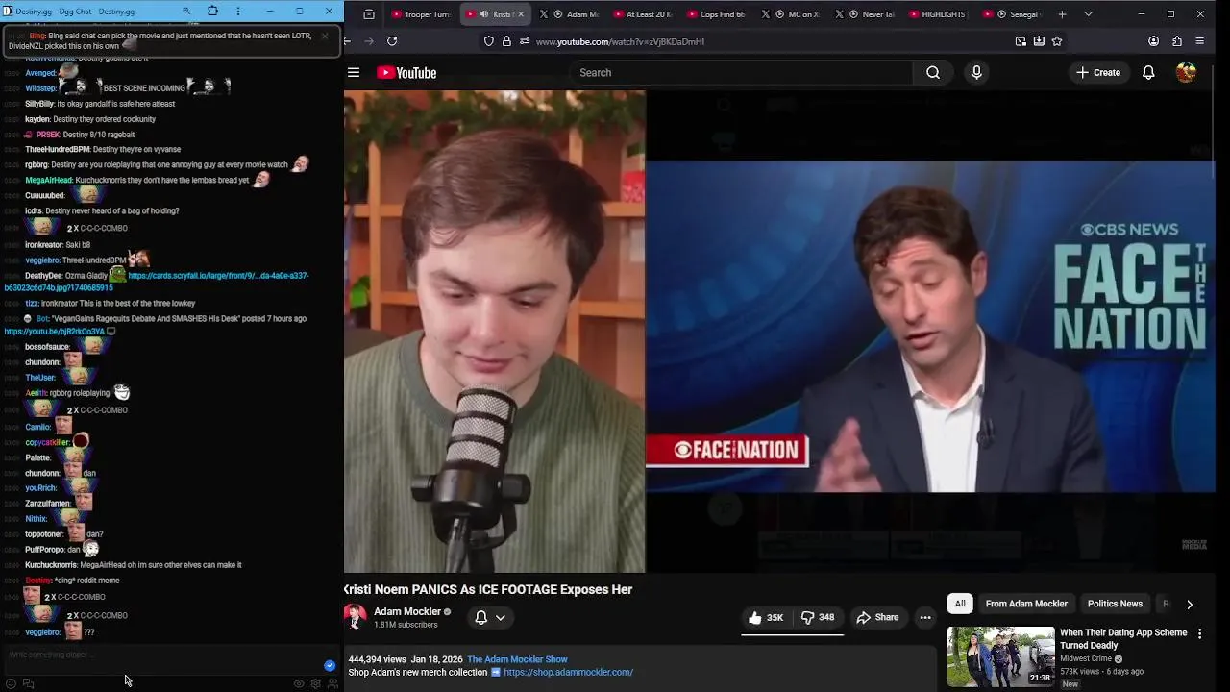Screen dimensions: 1230x692
Task: Open browser extensions puzzle icon
Action: click(1177, 41)
